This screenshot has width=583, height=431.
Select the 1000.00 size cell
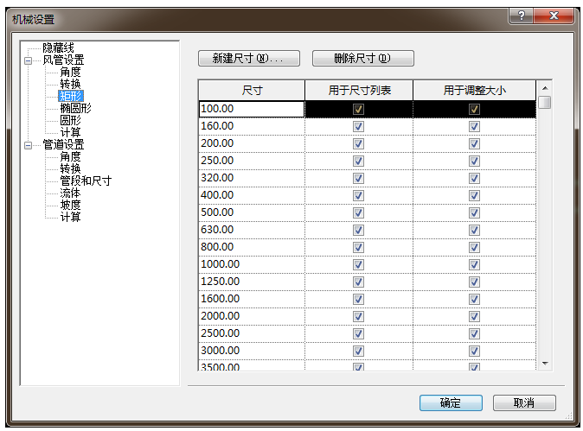point(252,264)
